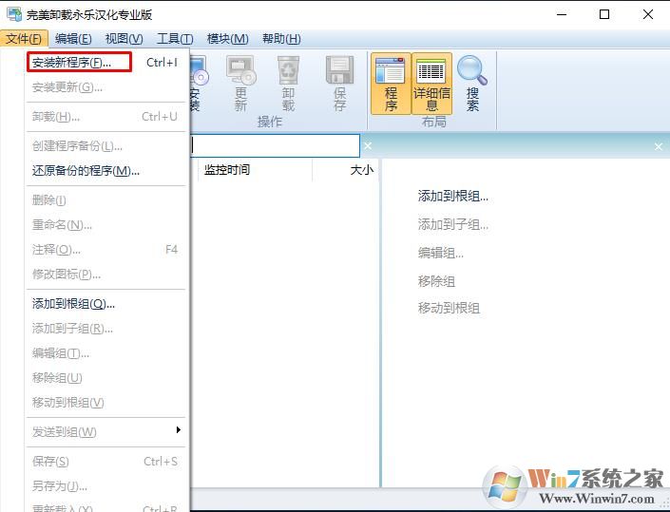Select 安装新程序(F)... from the File menu
The image size is (670, 512).
[71, 63]
